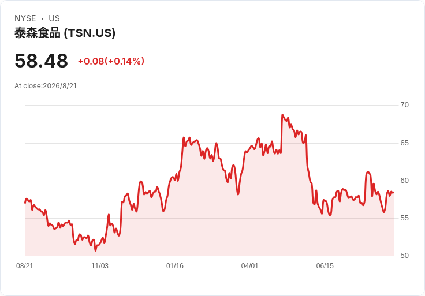Click the NYSE exchange label

pyautogui.click(x=25, y=18)
